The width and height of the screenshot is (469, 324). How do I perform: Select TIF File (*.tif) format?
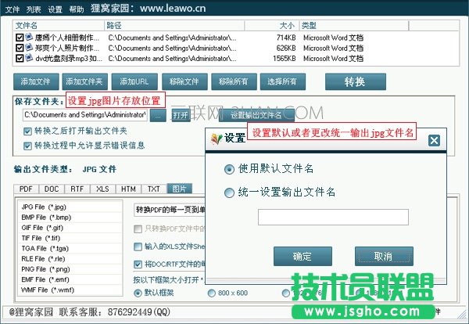[70, 238]
